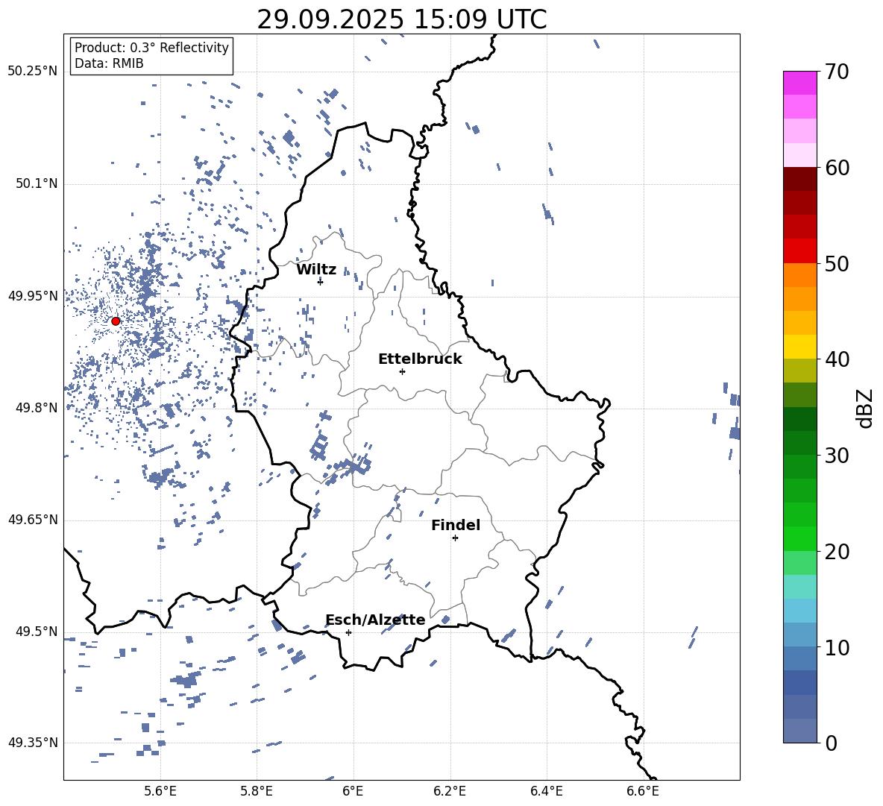This screenshot has height=806, width=883.
Task: Click the 49.35°N latitude label
Action: [x=33, y=743]
